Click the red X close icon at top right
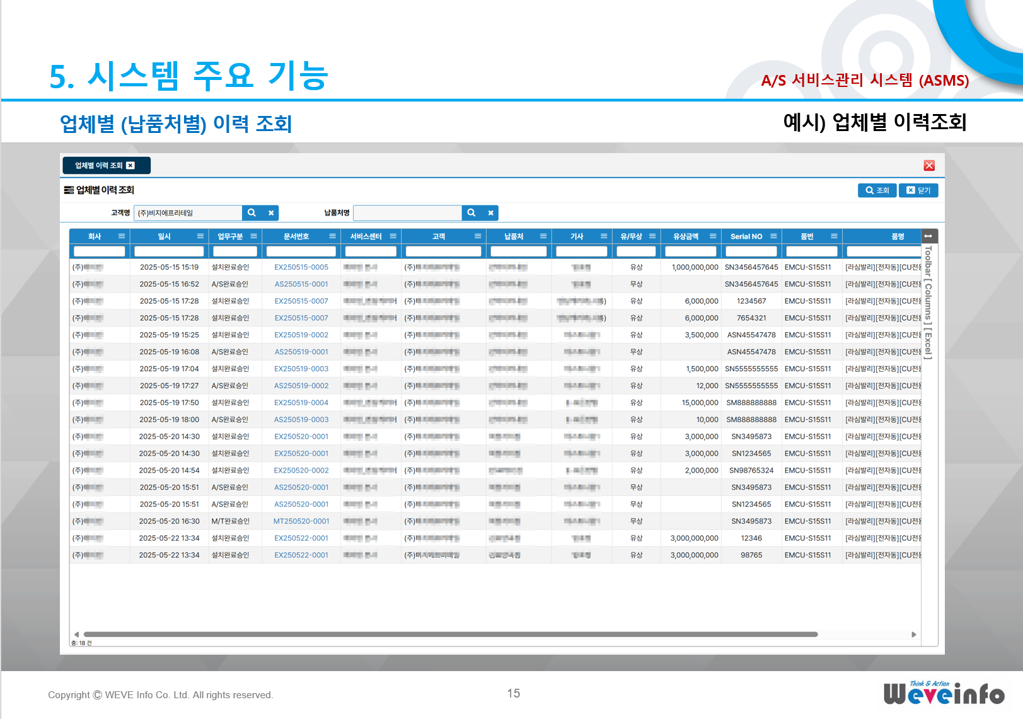The height and width of the screenshot is (719, 1023). click(929, 166)
